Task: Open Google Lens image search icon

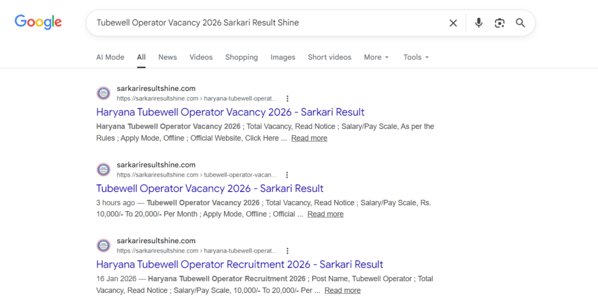Action: click(499, 23)
